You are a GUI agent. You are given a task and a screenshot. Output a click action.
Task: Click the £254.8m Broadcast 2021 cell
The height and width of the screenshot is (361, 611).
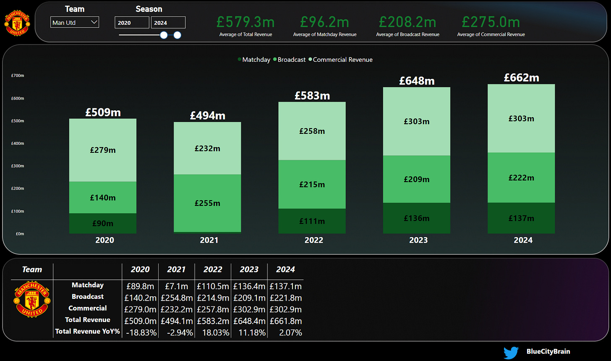[177, 298]
